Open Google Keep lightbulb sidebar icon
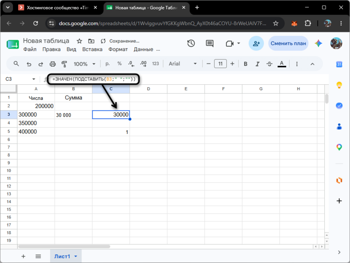The width and height of the screenshot is (350, 263). [339, 85]
